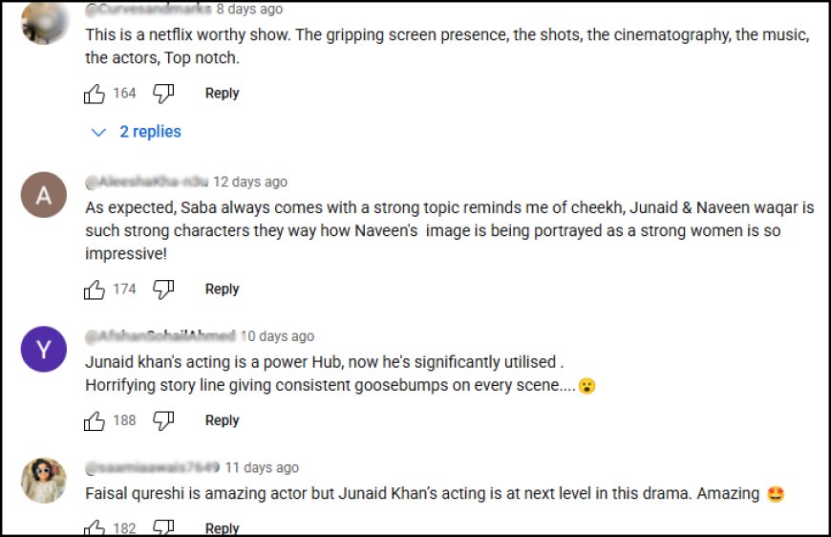Reply to the power Hub comment
Screen dimensions: 831x537
tap(222, 420)
